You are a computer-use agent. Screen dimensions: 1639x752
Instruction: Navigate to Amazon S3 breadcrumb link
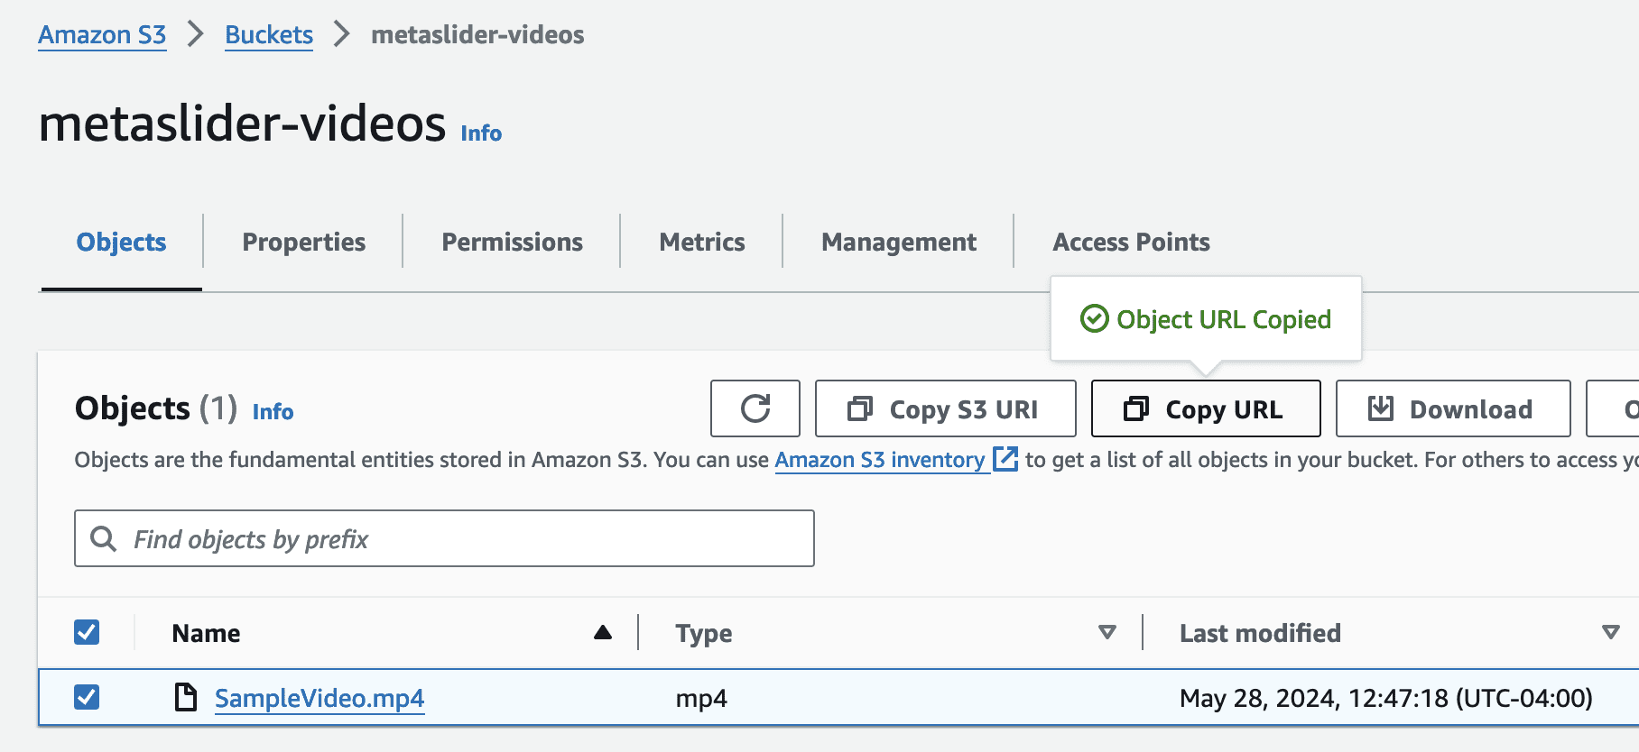click(102, 34)
